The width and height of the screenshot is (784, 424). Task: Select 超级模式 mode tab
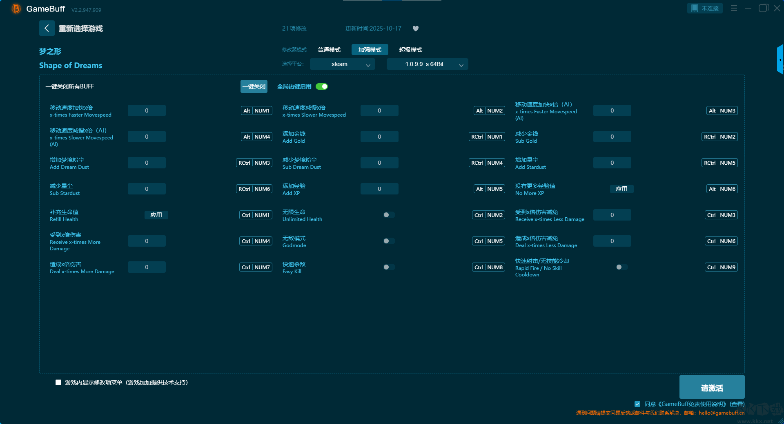(411, 50)
